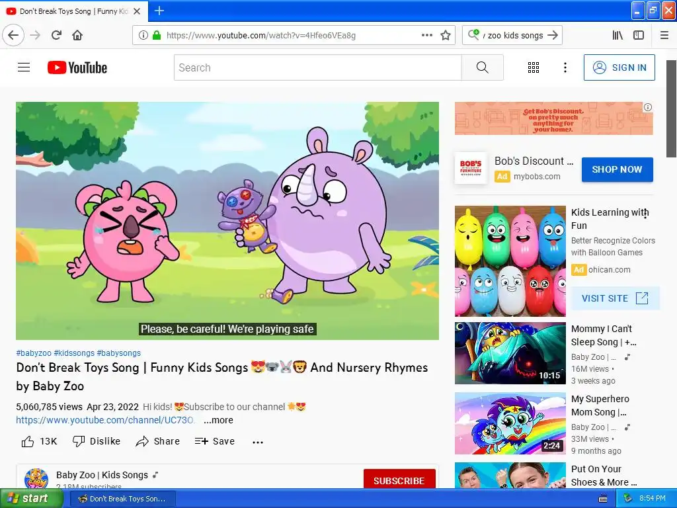677x508 pixels.
Task: Open the #kidssongs hashtag link
Action: coord(74,353)
